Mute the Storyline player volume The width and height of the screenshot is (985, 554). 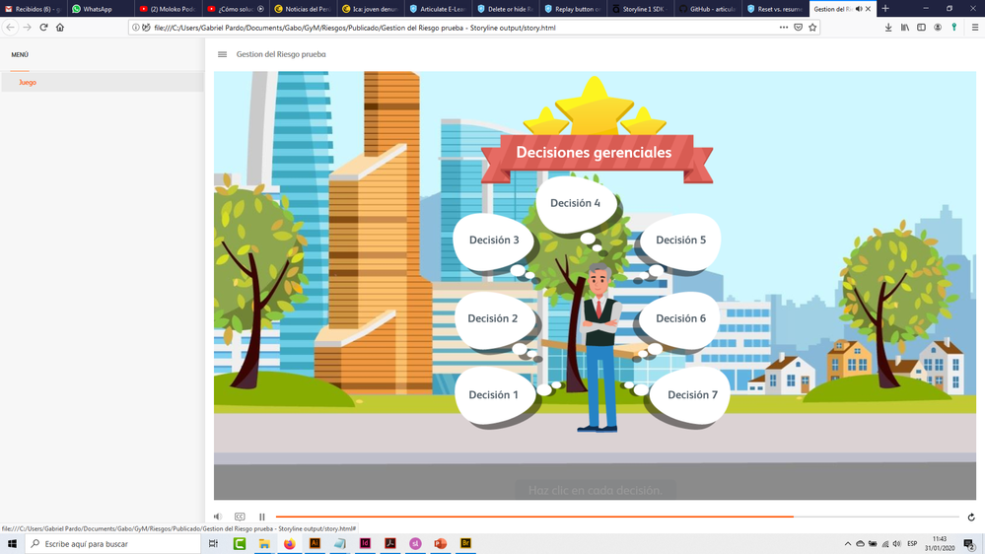click(218, 517)
